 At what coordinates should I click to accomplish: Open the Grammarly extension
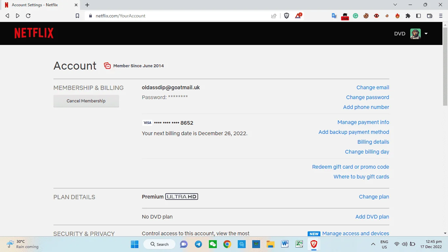point(356,16)
